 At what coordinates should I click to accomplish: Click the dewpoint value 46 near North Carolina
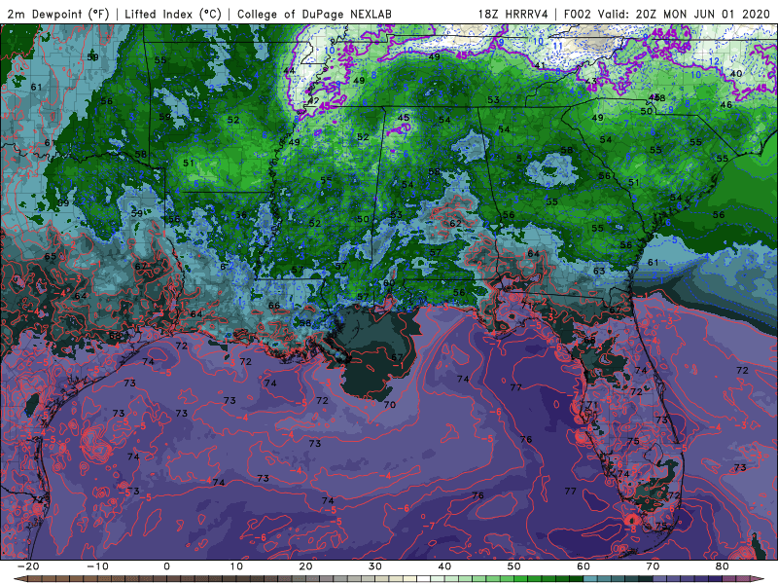click(725, 105)
